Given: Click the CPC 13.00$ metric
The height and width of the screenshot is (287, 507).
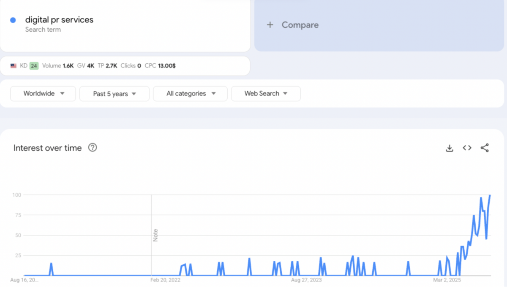Looking at the screenshot, I should (160, 66).
